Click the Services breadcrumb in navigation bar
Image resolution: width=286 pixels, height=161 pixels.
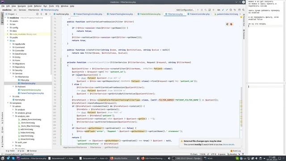click(22, 10)
